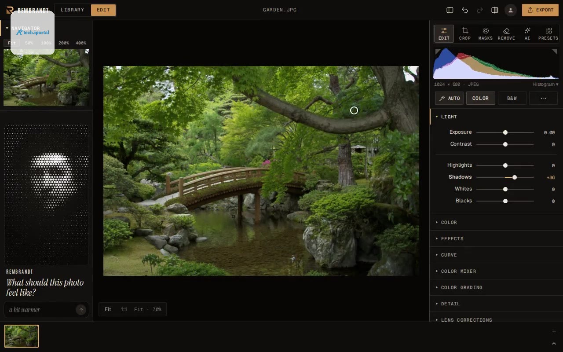Add a photo with the plus icon
The image size is (563, 352).
click(554, 331)
